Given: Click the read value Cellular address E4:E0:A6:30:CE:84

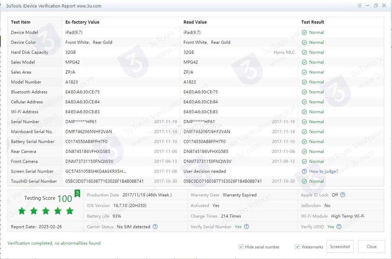Looking at the screenshot, I should 201,102.
